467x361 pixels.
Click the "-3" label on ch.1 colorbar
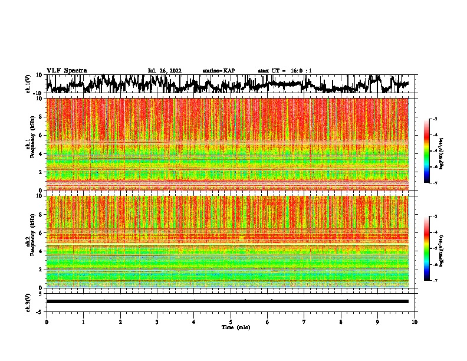(435, 119)
